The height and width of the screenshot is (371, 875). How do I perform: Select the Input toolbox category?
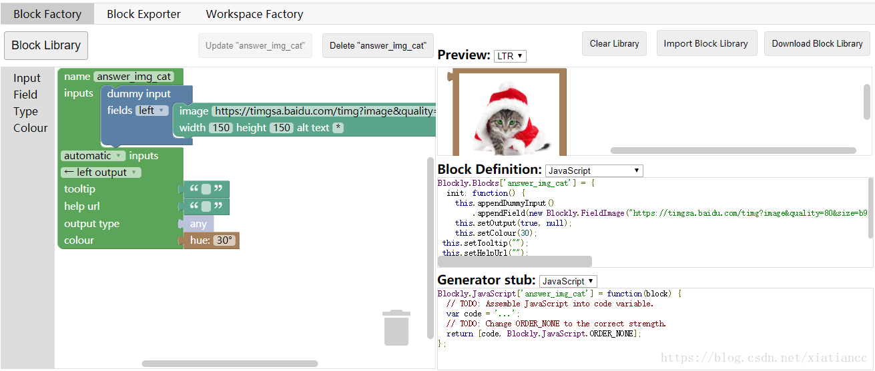pyautogui.click(x=27, y=78)
